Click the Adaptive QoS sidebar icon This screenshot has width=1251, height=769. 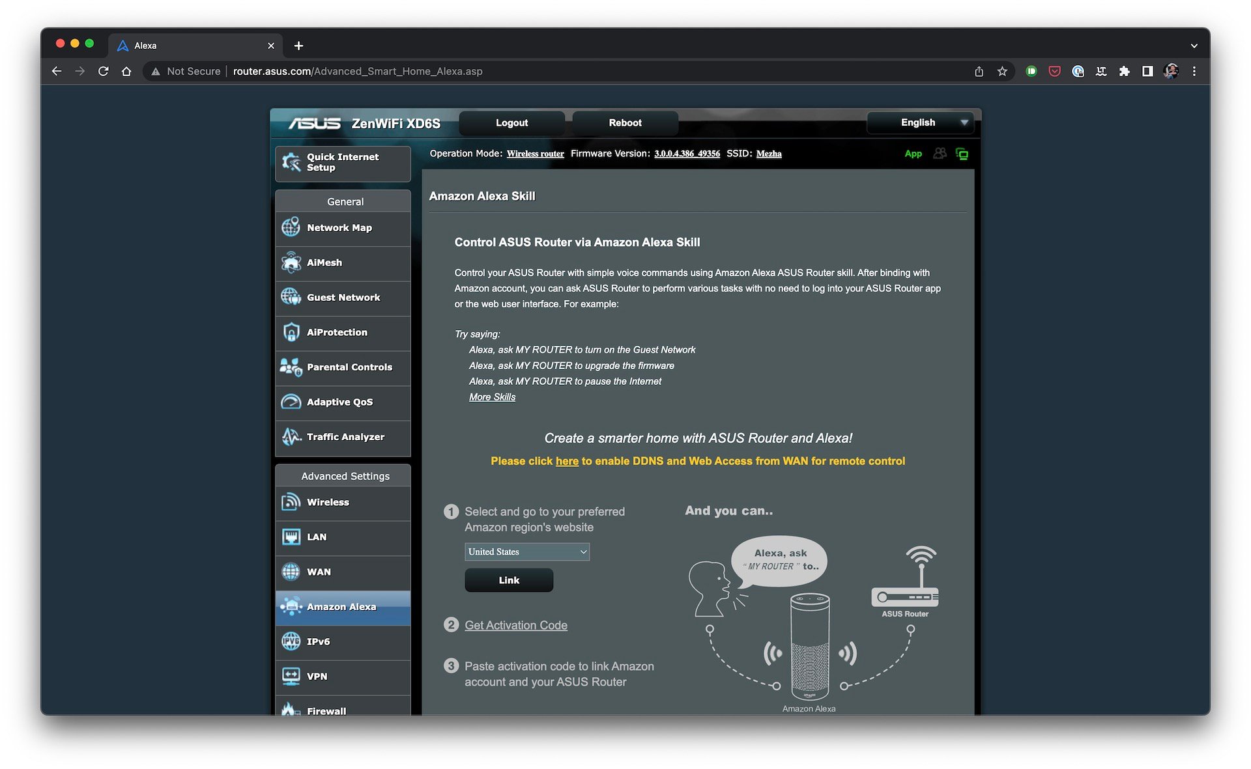tap(291, 401)
